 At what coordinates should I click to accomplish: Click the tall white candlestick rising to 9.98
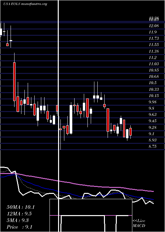tap(71, 119)
